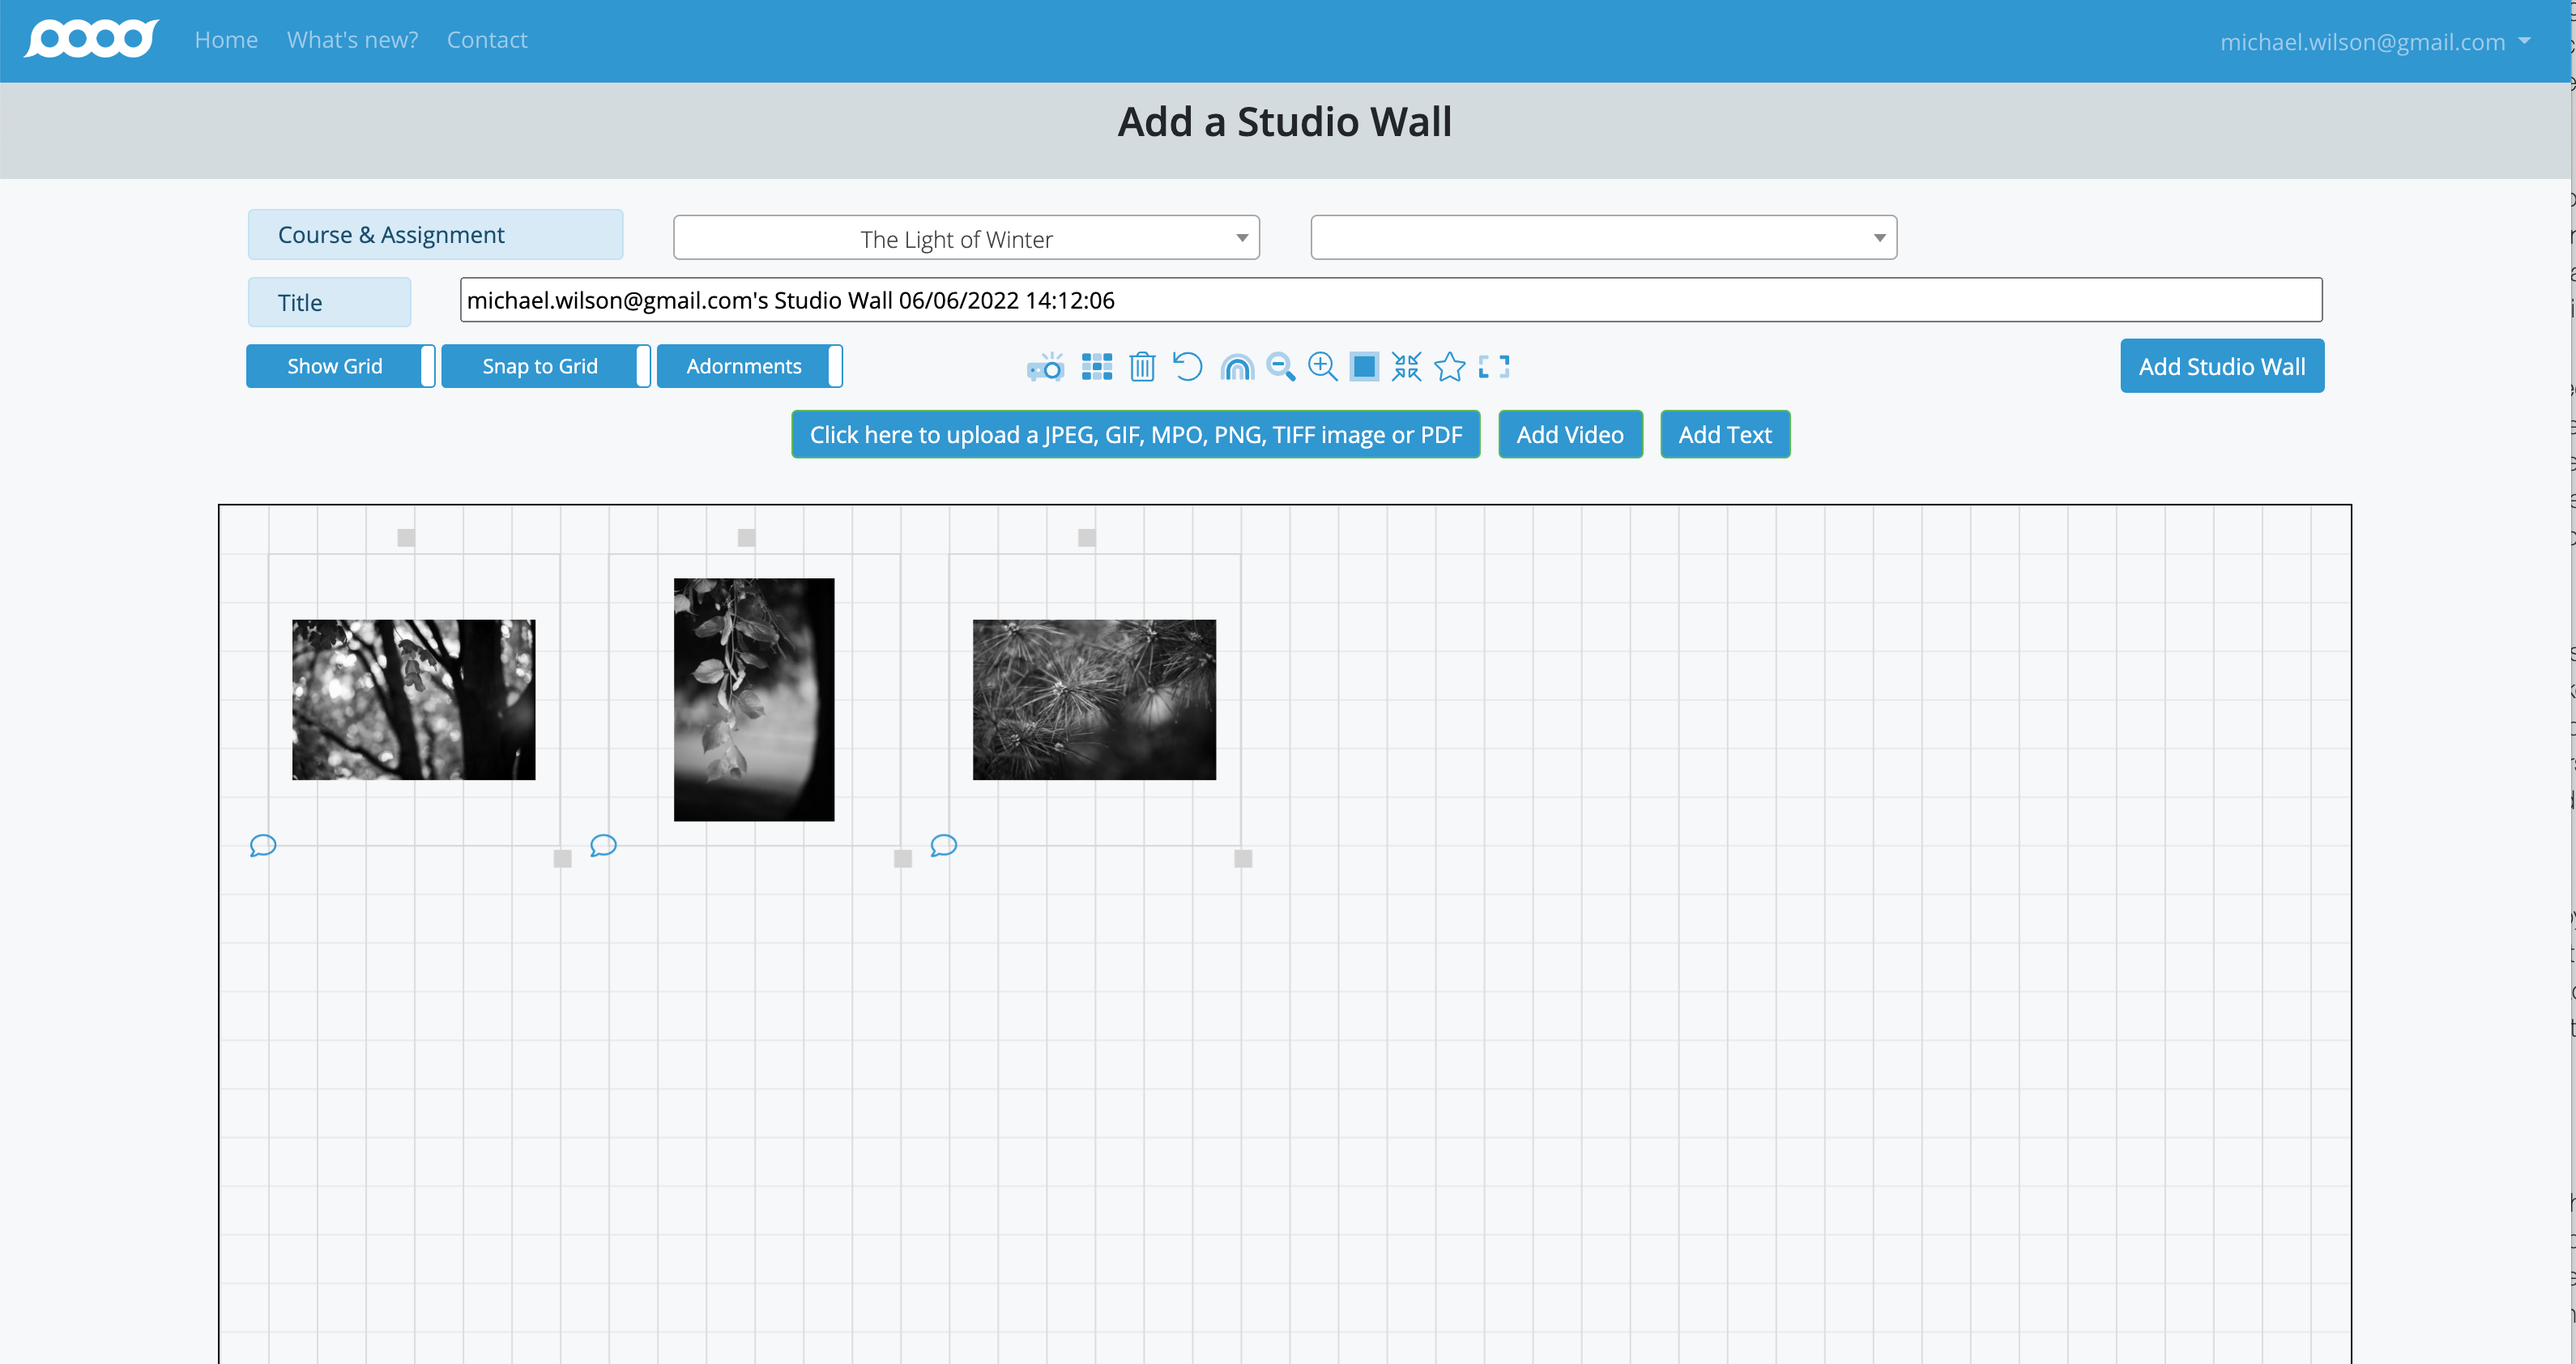This screenshot has width=2576, height=1364.
Task: Select the pine needles photo thumbnail
Action: 1094,700
